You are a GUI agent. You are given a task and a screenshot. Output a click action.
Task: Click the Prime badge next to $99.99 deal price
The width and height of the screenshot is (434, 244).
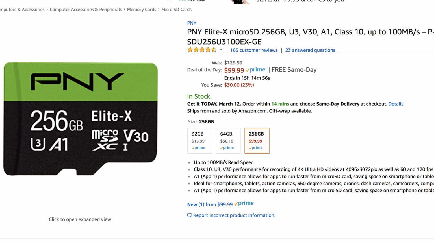[255, 69]
